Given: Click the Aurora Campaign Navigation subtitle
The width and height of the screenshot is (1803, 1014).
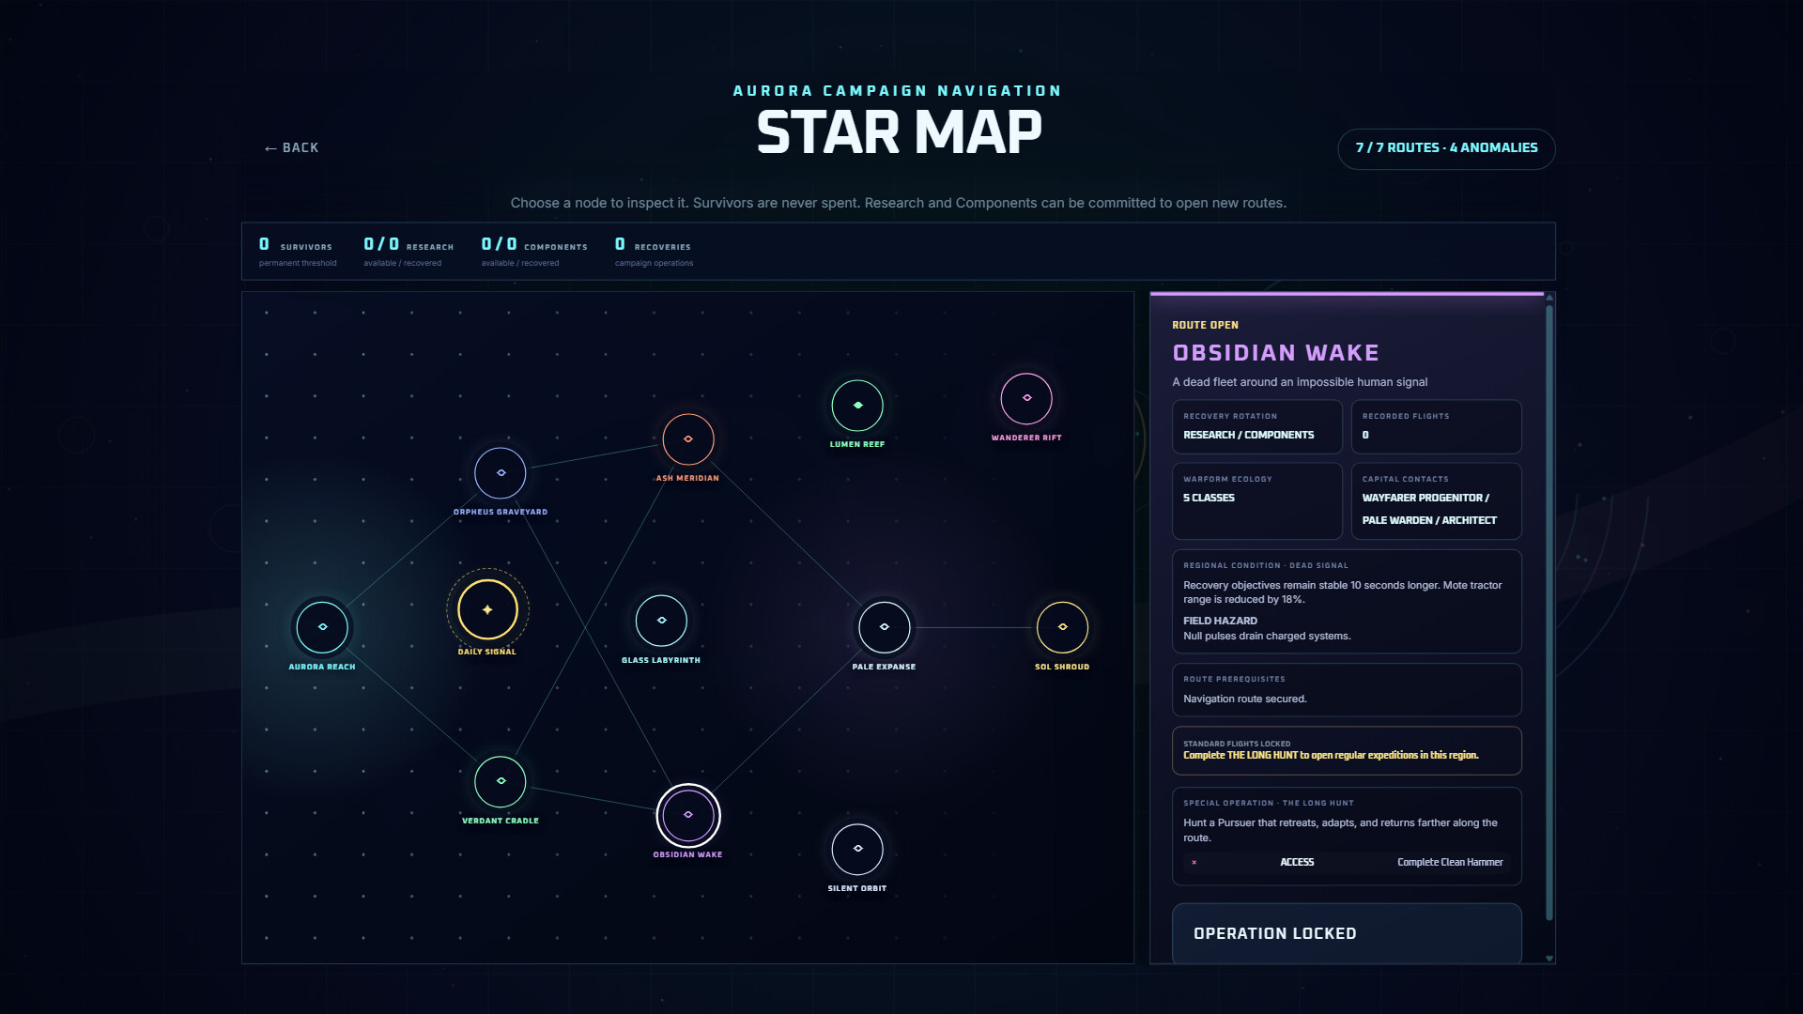Looking at the screenshot, I should click(898, 91).
